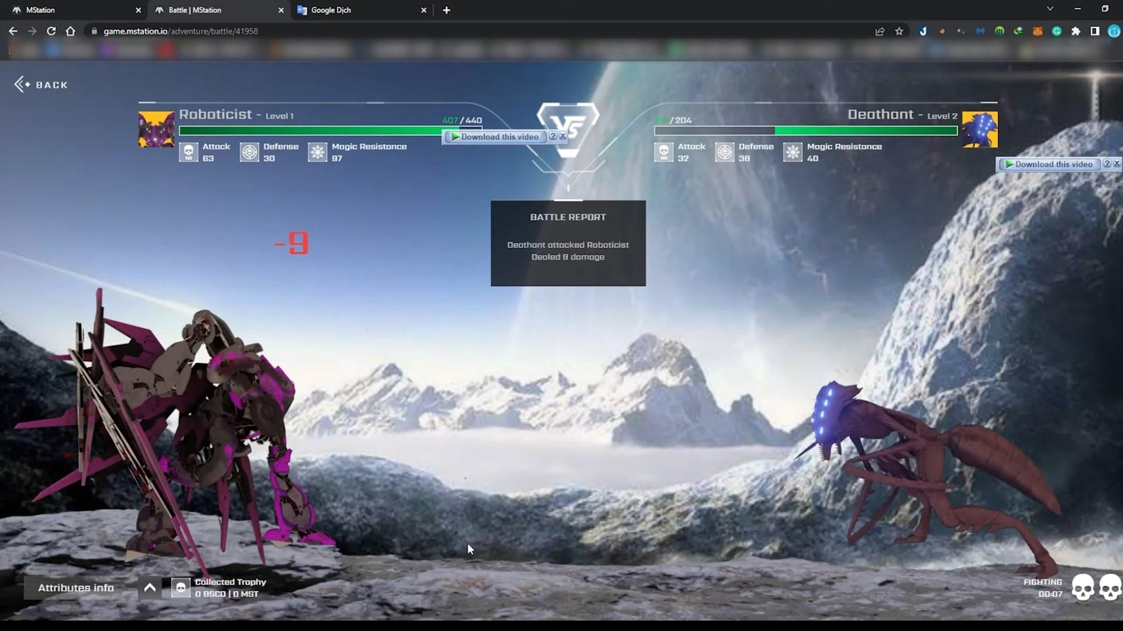Screen dimensions: 1123x631
Task: Share this page via the share icon
Action: click(880, 31)
